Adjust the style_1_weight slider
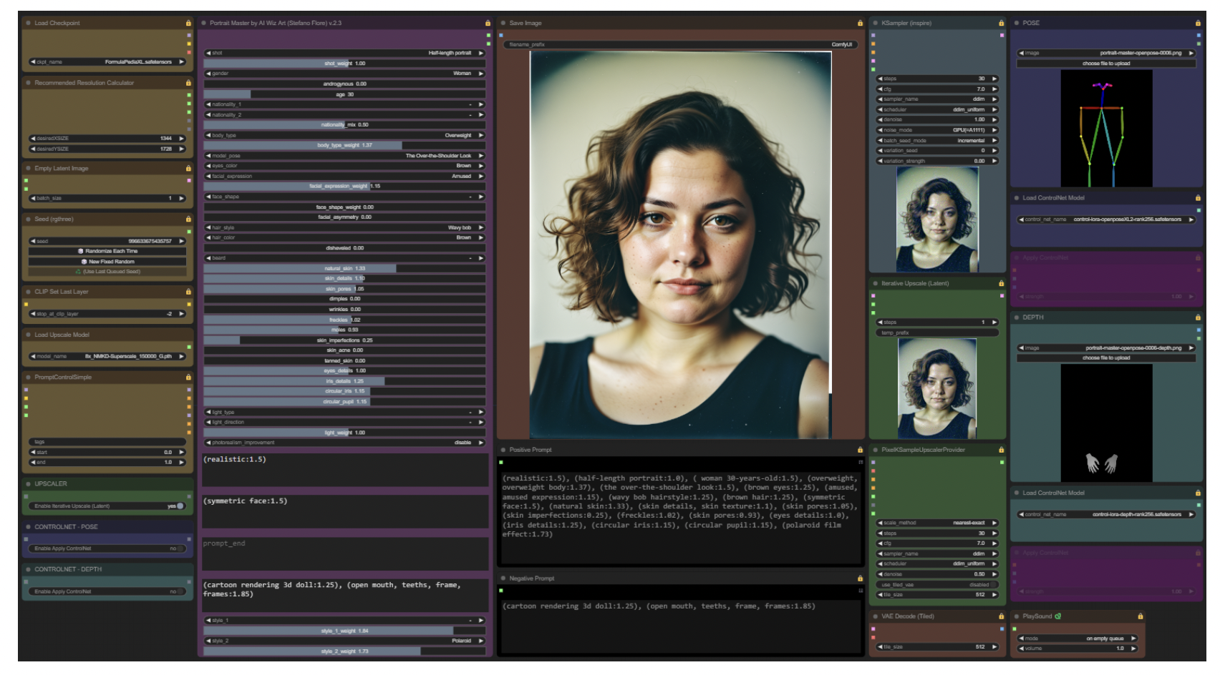Viewport: 1220px width, 675px height. coord(344,631)
